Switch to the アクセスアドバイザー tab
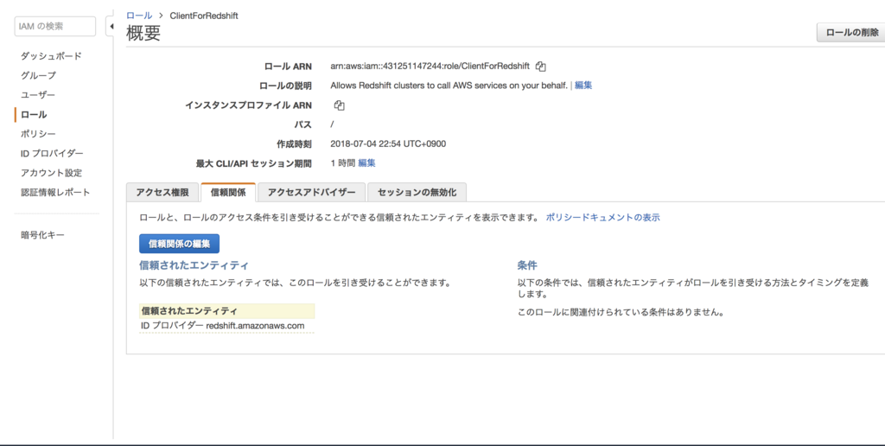Screen dimensions: 885x446 (311, 193)
